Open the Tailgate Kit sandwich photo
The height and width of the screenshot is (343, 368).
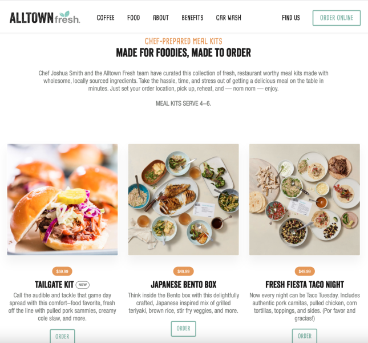click(62, 200)
